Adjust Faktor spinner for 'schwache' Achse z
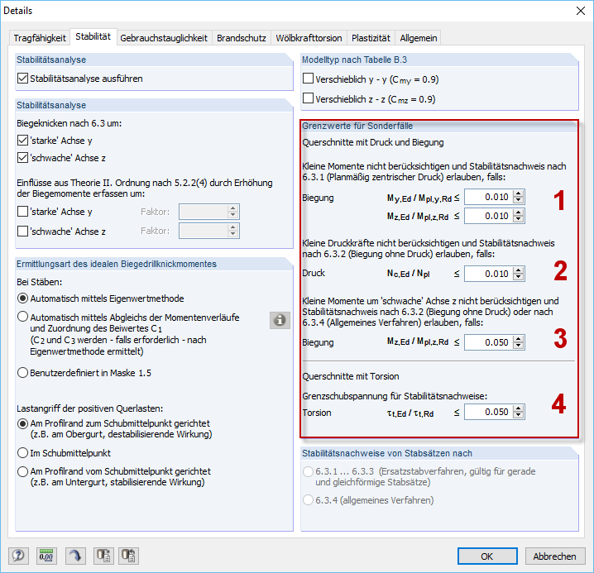The image size is (594, 573). [x=233, y=231]
